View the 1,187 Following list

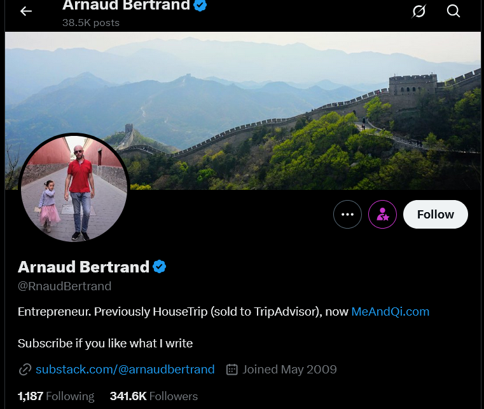[56, 396]
